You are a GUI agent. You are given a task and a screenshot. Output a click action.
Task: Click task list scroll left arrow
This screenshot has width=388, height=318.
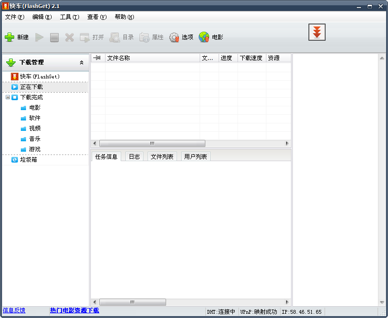pos(95,143)
